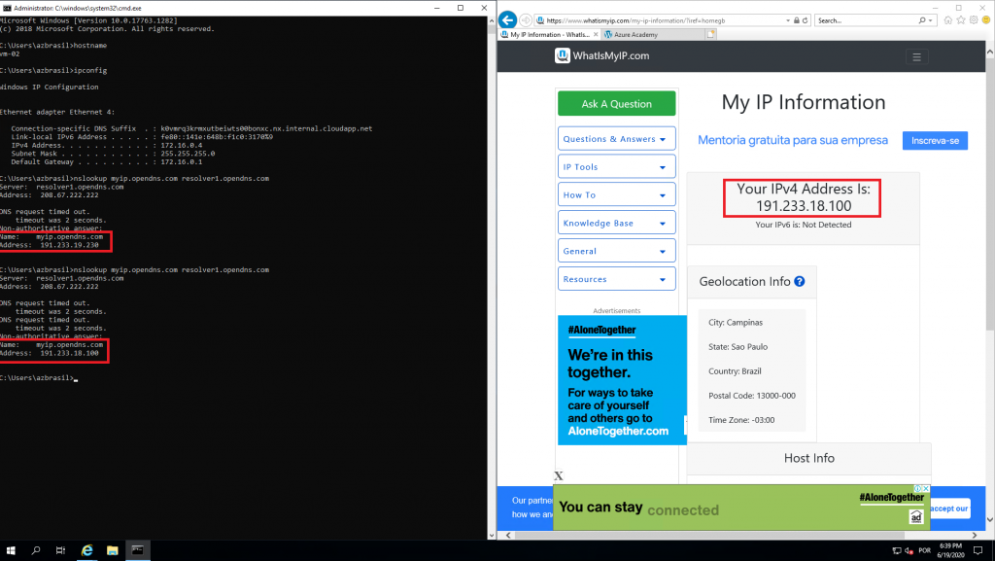This screenshot has height=561, width=995.
Task: Open the Mentoria gratuita para sua empresa link
Action: tap(793, 140)
